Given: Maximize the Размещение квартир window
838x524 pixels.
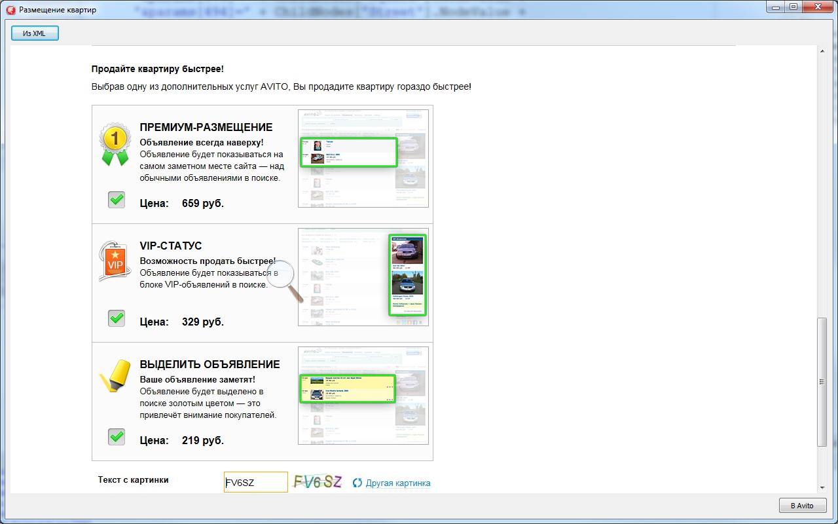Looking at the screenshot, I should [x=793, y=7].
